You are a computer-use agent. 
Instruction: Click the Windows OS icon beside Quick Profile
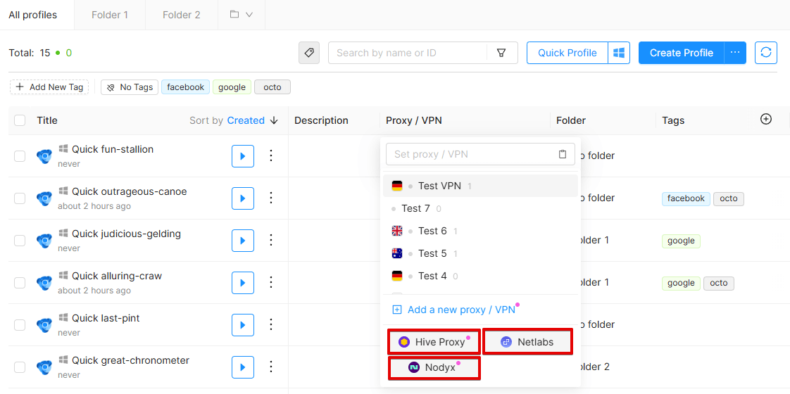619,53
